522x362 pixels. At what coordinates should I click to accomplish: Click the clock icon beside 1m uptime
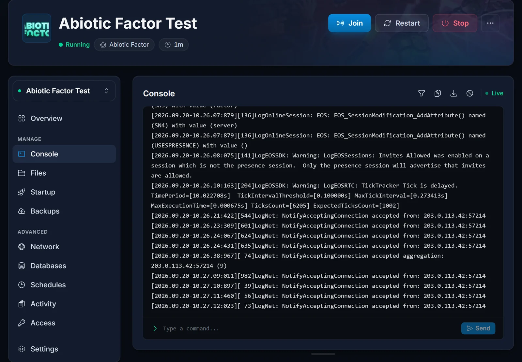168,45
